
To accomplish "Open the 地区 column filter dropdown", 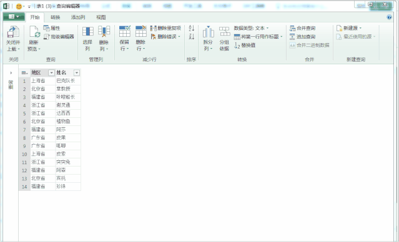I will tap(51, 73).
